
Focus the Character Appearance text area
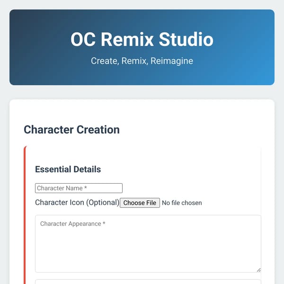(148, 244)
